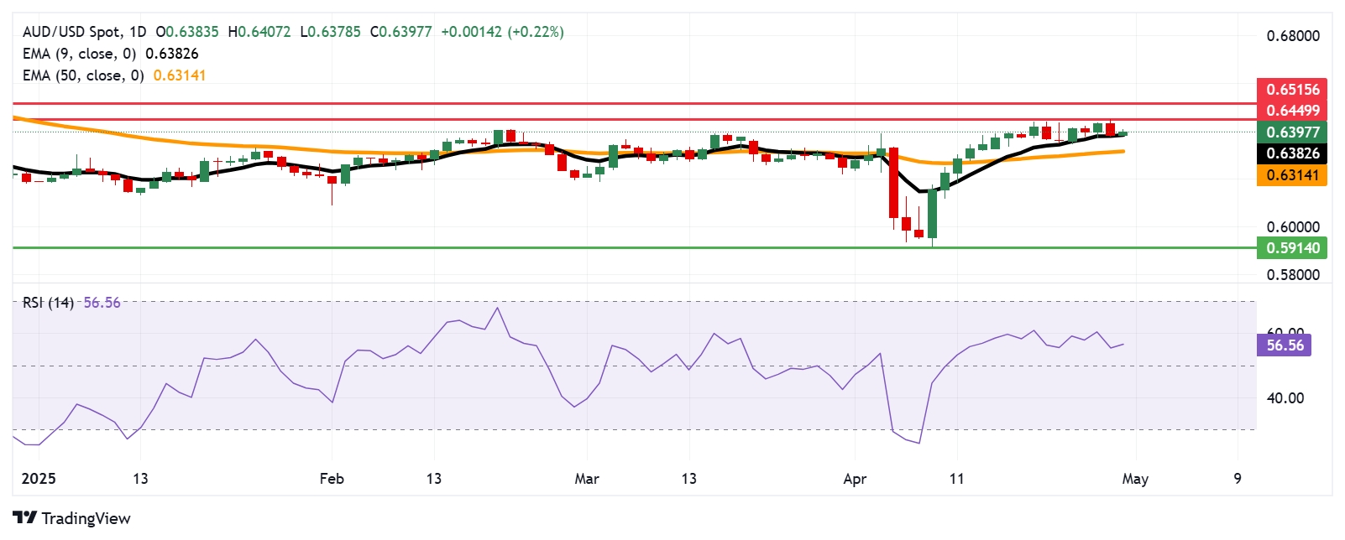Select the AUD/USD Spot symbol title

pos(71,32)
